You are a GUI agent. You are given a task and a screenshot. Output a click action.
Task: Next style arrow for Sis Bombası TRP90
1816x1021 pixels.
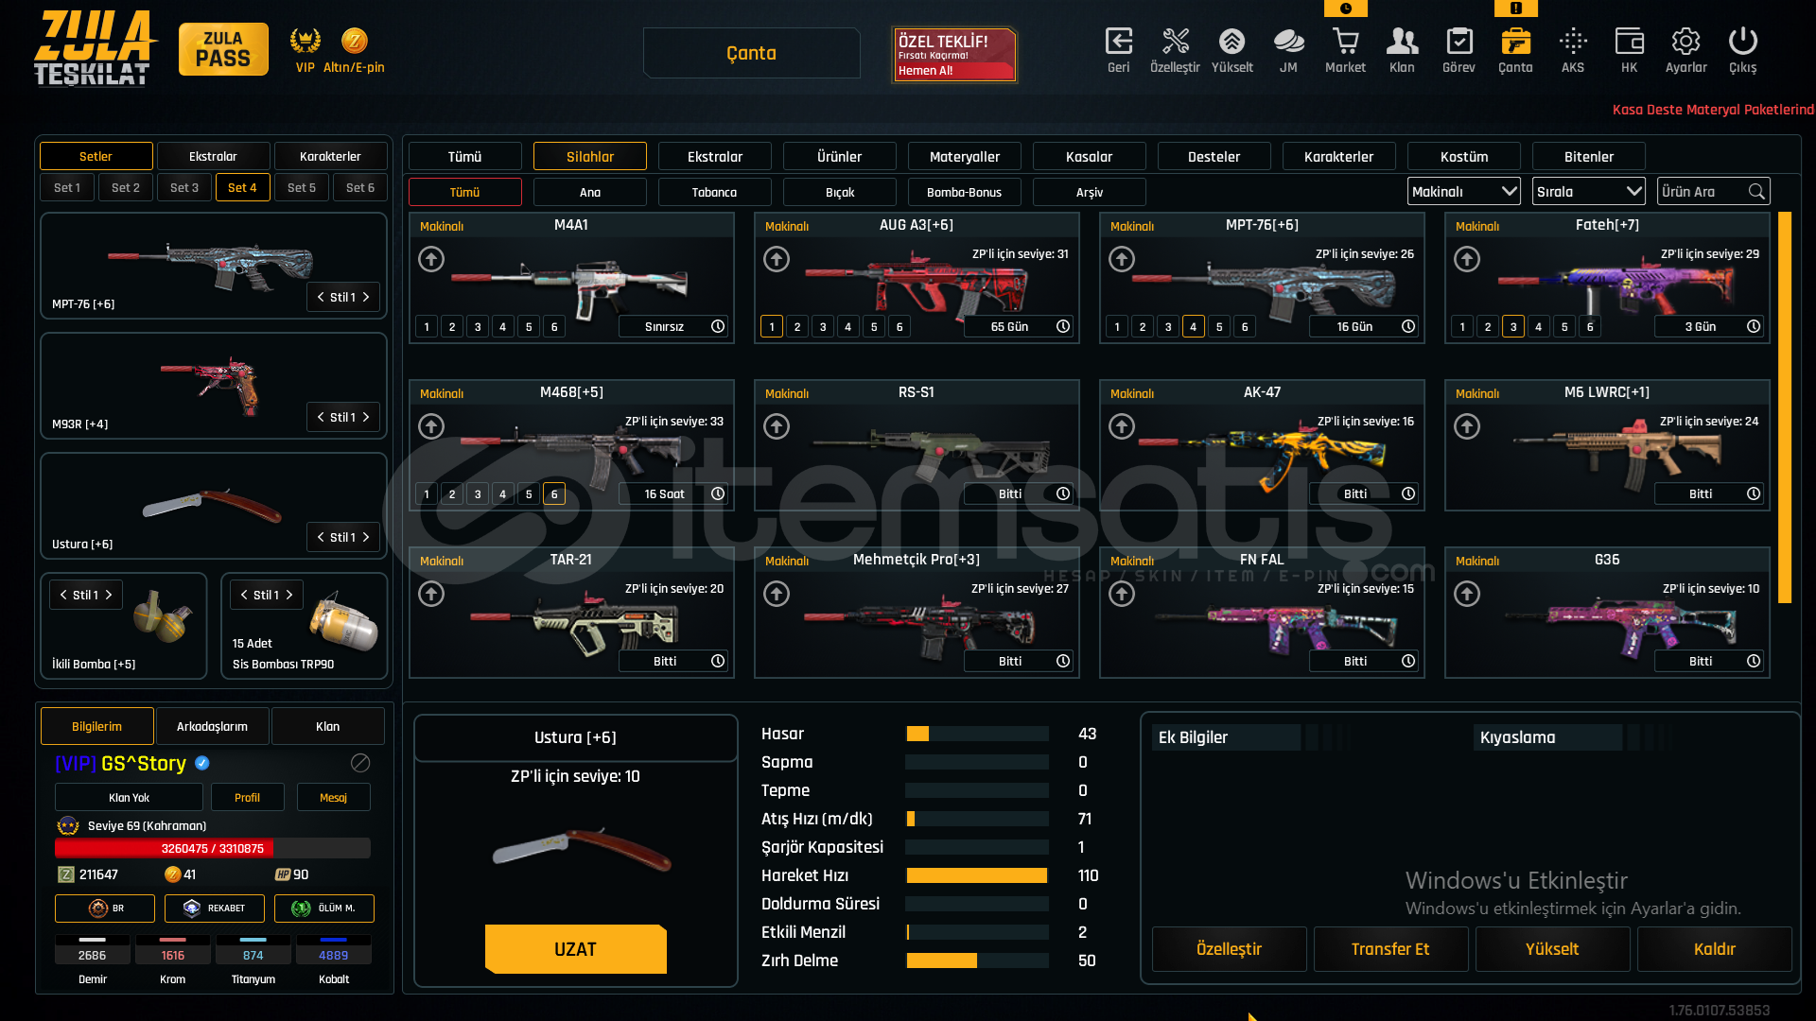(x=289, y=596)
